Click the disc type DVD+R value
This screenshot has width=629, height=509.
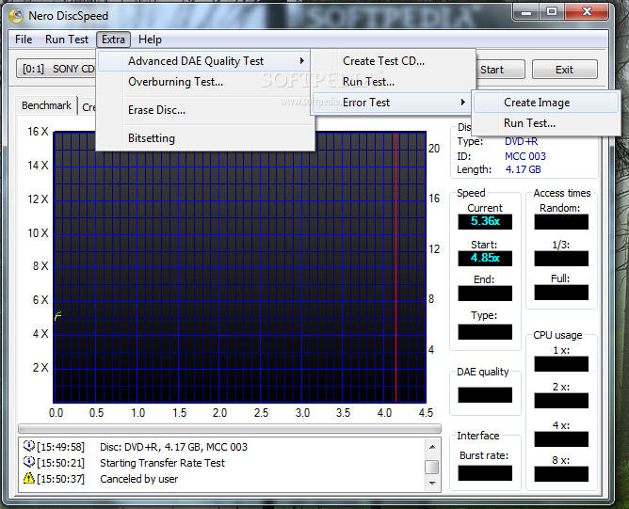pyautogui.click(x=521, y=141)
